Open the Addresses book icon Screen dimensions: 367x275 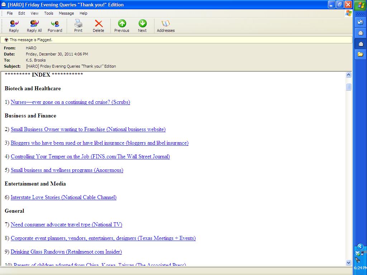tap(166, 26)
